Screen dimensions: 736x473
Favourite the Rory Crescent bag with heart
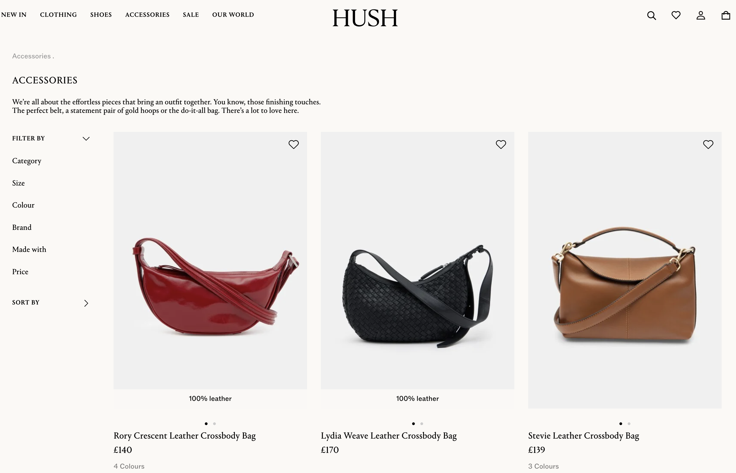(294, 144)
